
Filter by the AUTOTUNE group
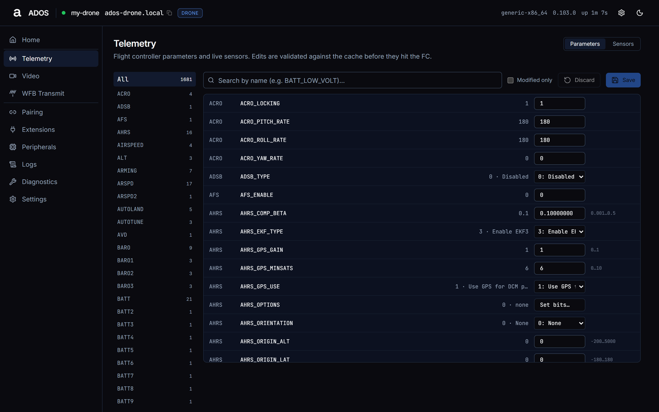pyautogui.click(x=155, y=222)
